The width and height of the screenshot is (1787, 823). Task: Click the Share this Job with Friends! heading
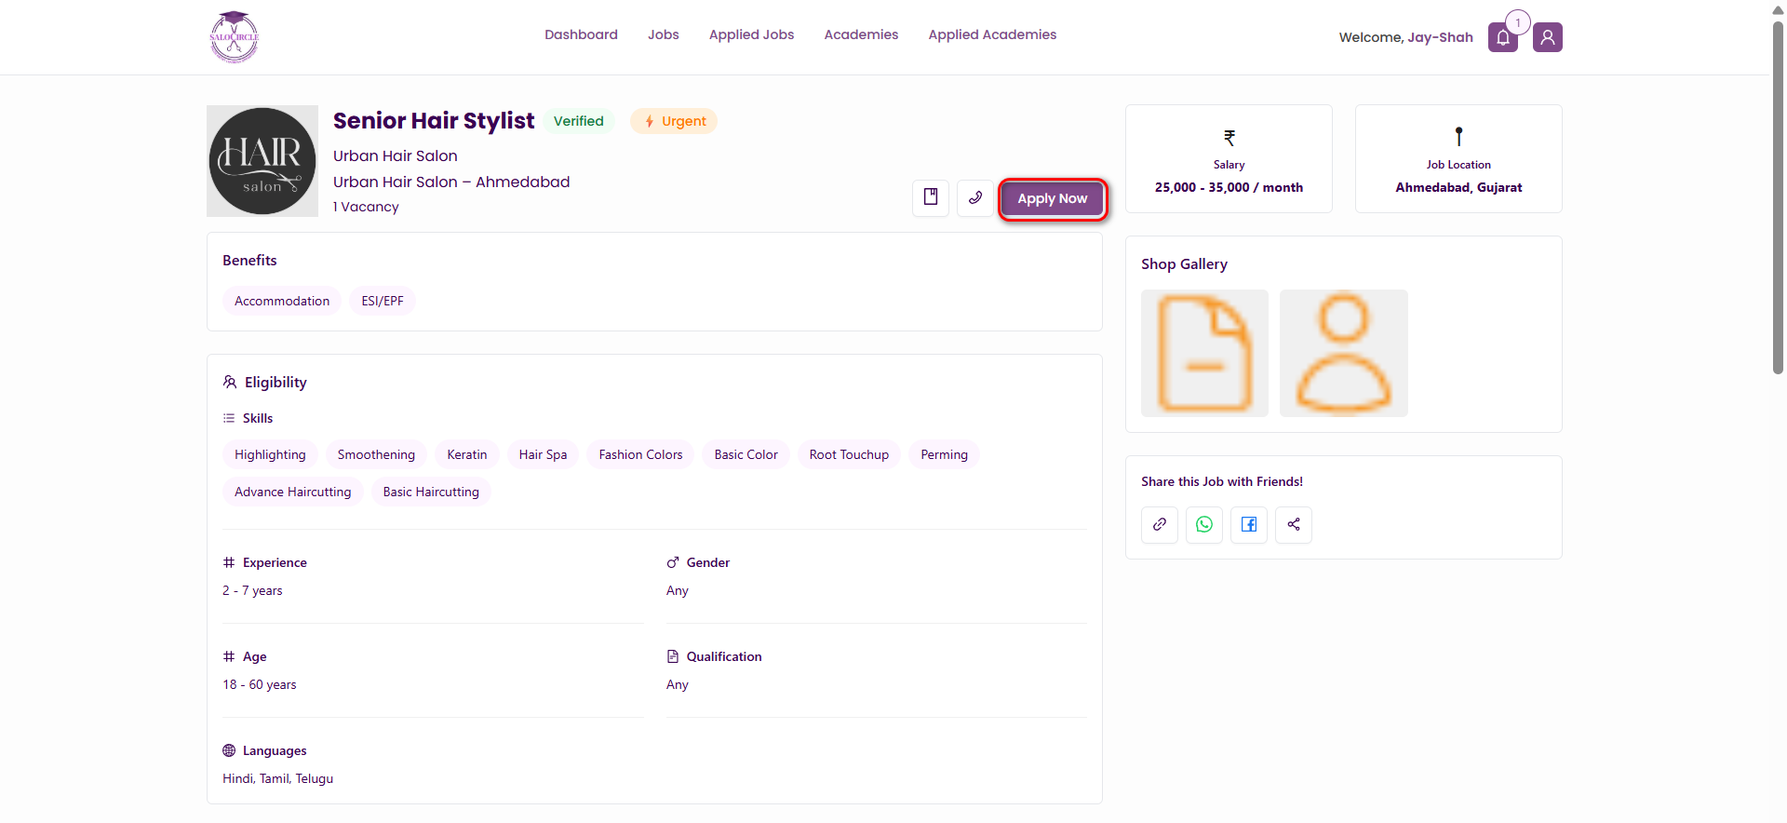(1222, 481)
